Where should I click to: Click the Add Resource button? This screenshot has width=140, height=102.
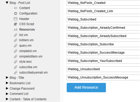(x=86, y=88)
